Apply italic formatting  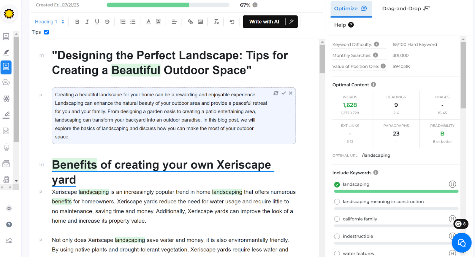click(87, 22)
